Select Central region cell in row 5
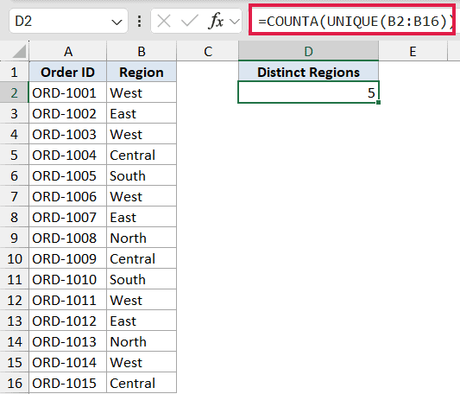This screenshot has width=460, height=394. (x=142, y=155)
